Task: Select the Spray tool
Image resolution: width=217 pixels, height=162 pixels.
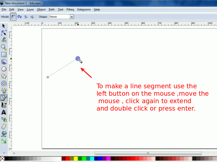Action: 4,119
